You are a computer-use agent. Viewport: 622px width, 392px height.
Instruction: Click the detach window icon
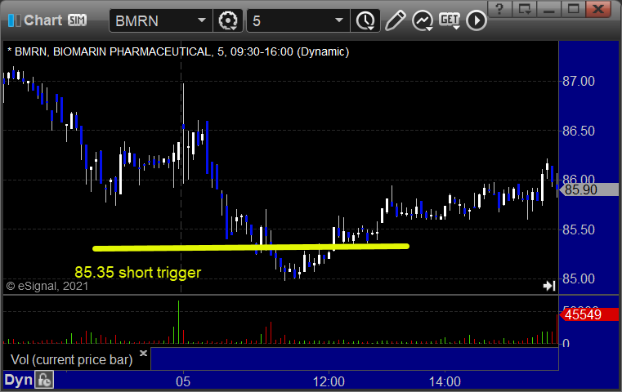(525, 8)
